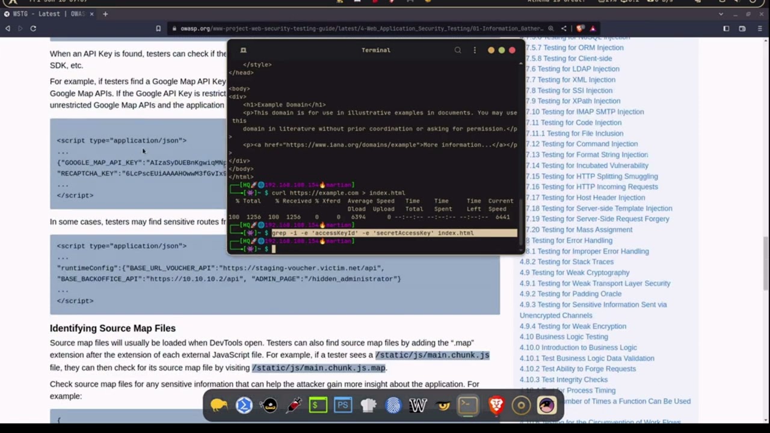Open 9.4 Testing for Weak Encryption
This screenshot has height=433, width=770.
[x=573, y=326]
